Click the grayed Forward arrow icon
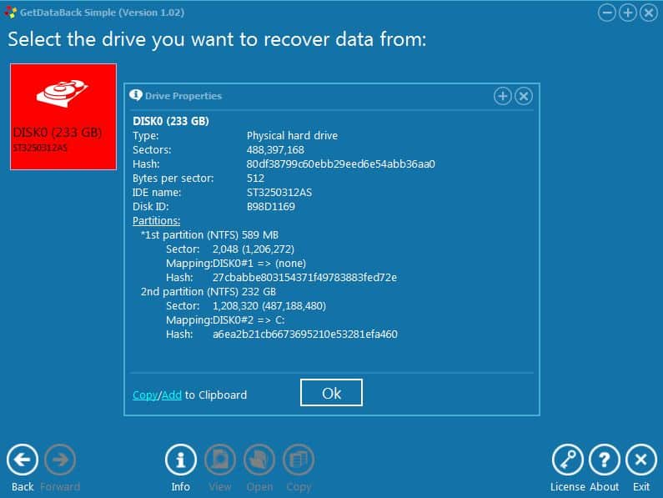663x498 pixels. (x=60, y=460)
